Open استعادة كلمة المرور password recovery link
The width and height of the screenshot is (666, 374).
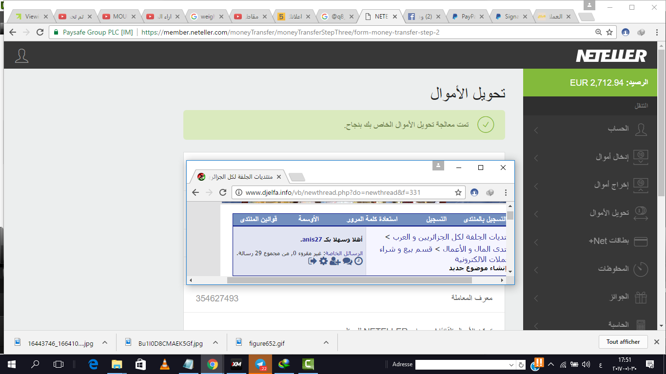[x=372, y=220]
